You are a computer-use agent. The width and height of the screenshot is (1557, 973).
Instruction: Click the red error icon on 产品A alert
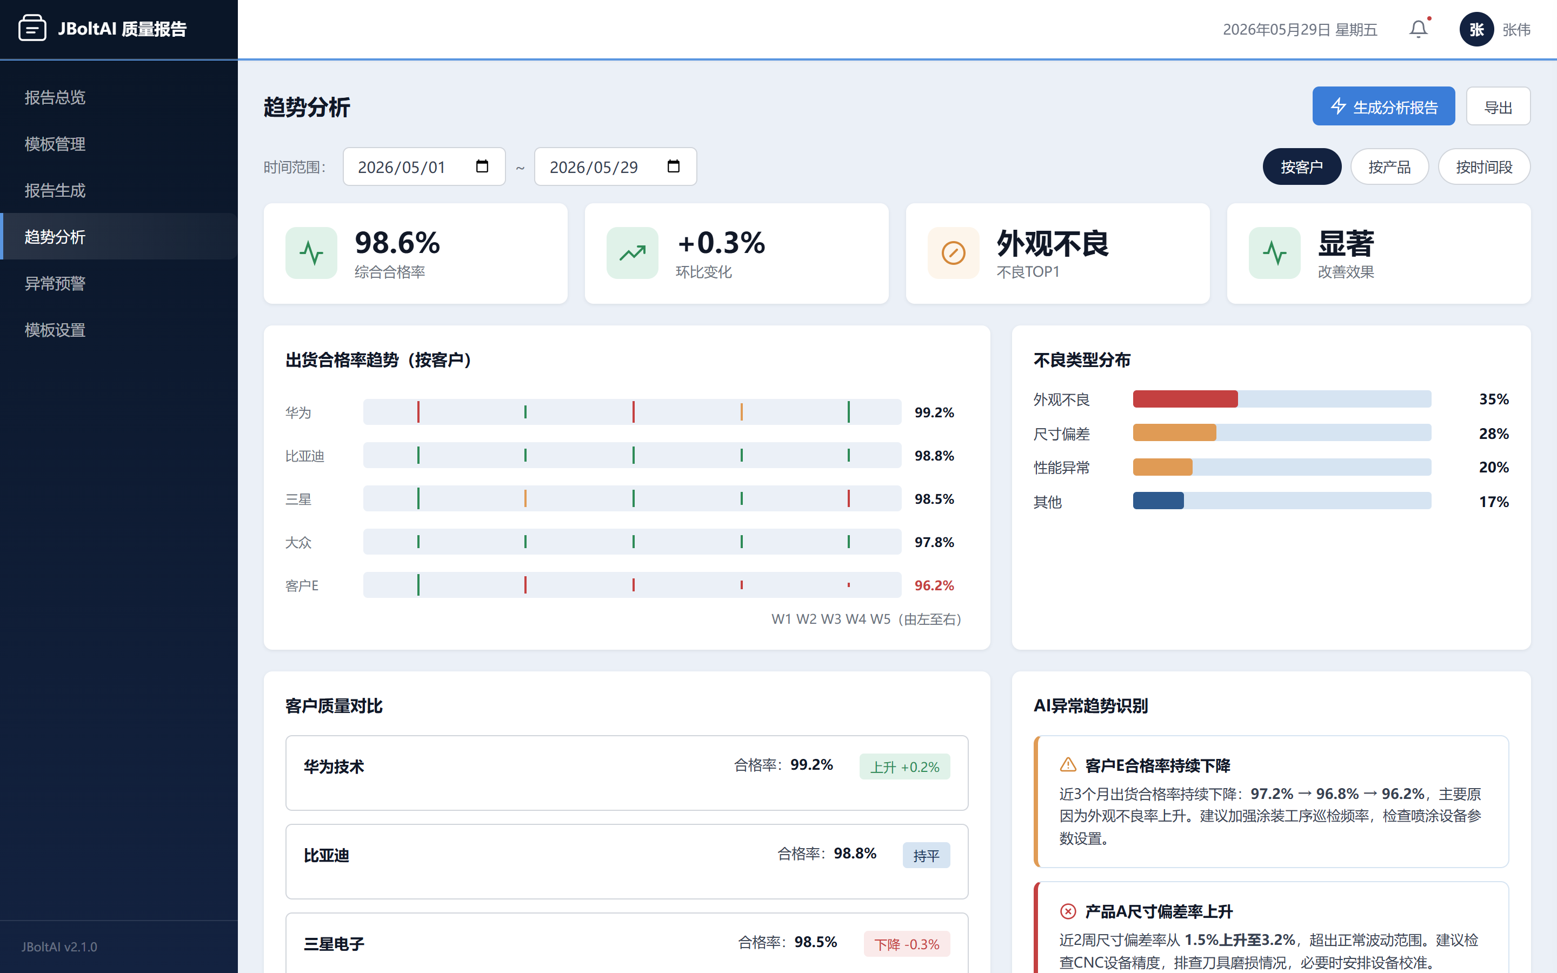tap(1068, 911)
